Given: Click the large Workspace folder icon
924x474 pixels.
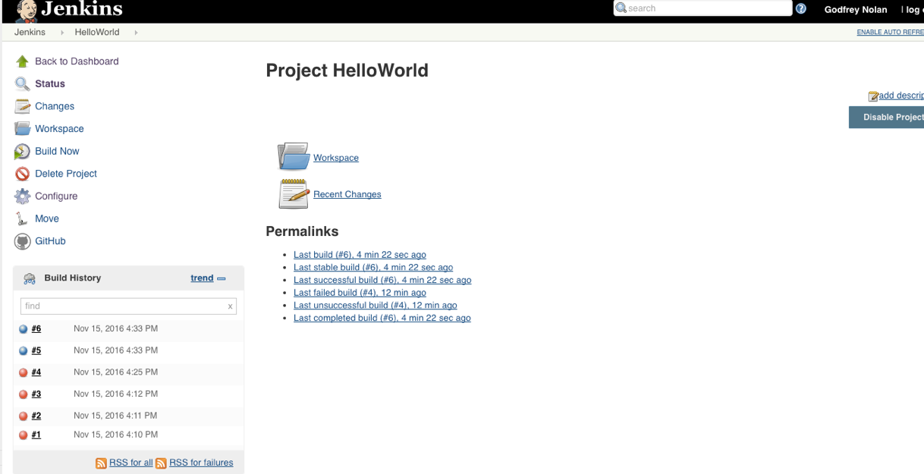Looking at the screenshot, I should click(293, 156).
